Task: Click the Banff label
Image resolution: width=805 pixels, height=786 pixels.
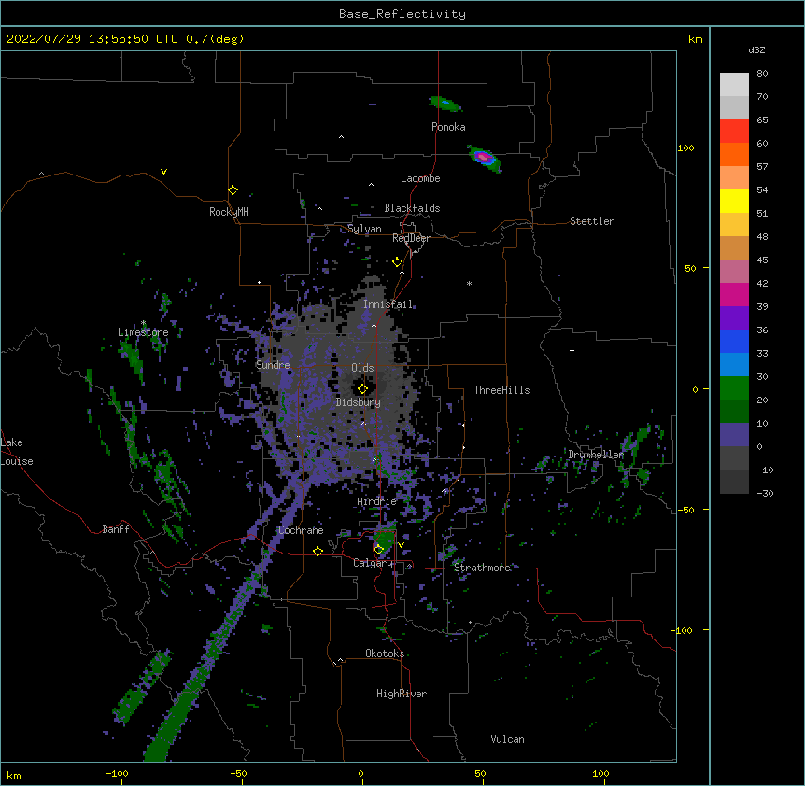Action: point(116,529)
